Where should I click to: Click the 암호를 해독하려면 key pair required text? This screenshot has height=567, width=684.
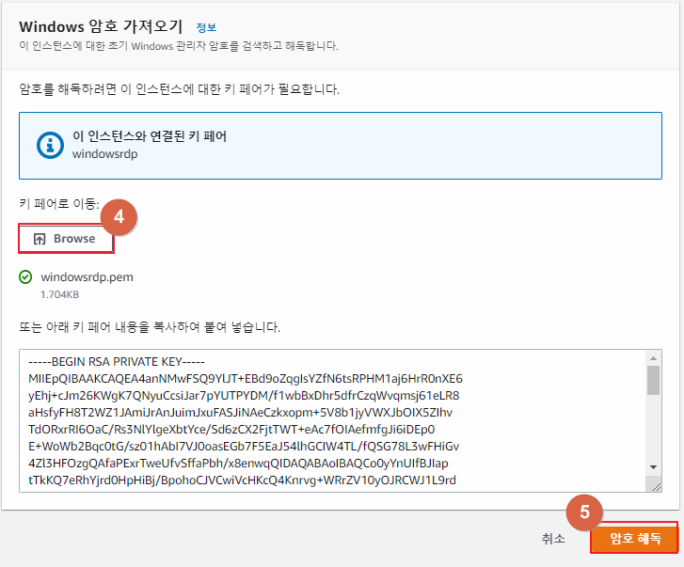[180, 89]
